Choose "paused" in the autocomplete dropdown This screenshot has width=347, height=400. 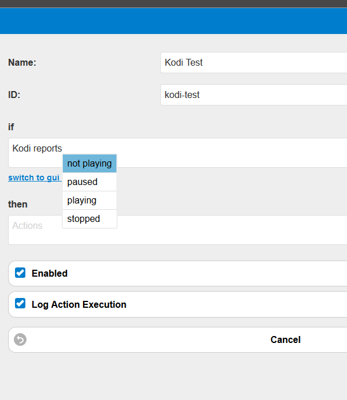coord(89,182)
